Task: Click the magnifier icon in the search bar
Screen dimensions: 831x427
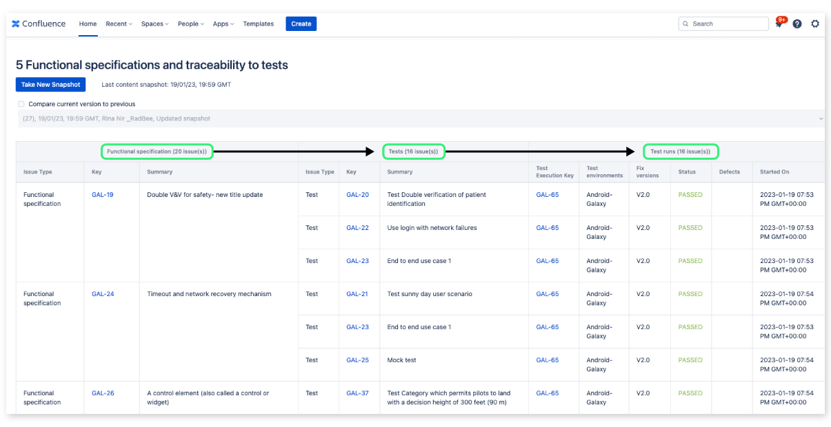Action: [685, 23]
